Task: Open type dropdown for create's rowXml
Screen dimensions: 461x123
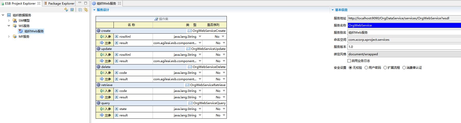Action: click(200, 37)
